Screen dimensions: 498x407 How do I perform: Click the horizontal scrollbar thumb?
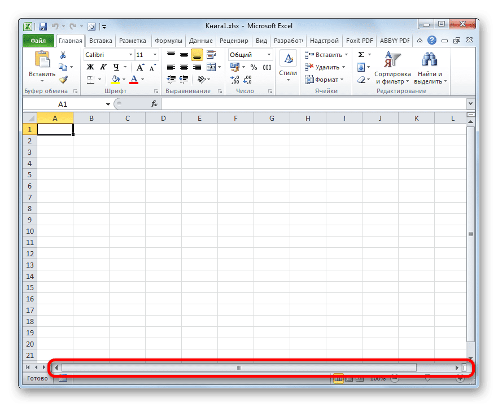239,367
